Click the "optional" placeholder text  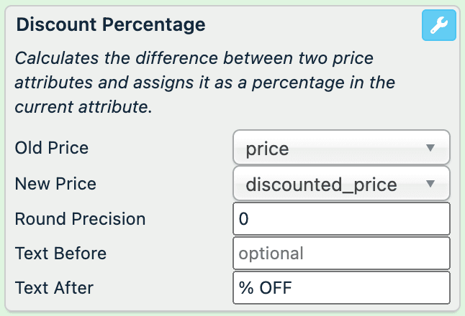coord(271,254)
